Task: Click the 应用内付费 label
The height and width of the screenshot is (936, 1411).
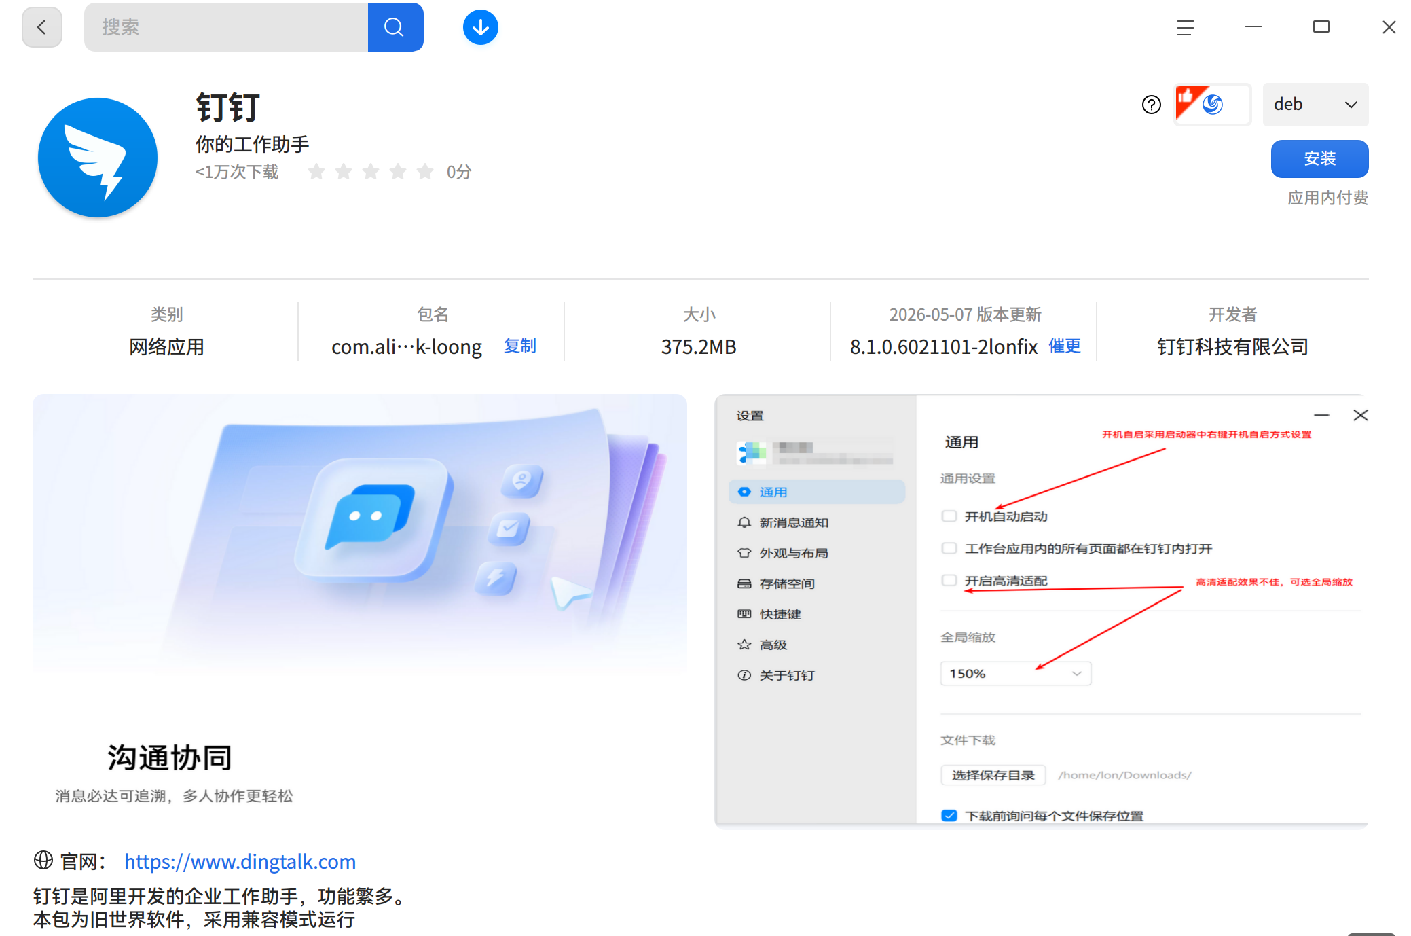Action: [x=1327, y=198]
